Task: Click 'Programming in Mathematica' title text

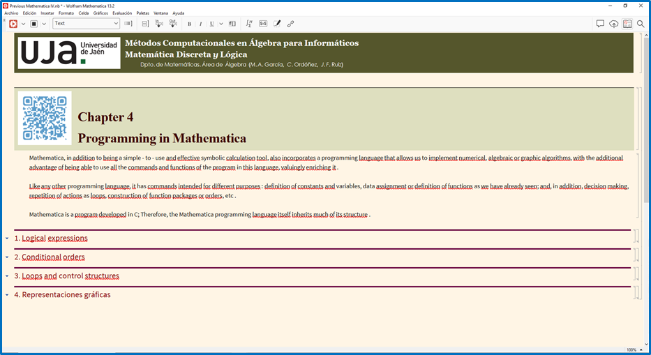Action: coord(162,138)
